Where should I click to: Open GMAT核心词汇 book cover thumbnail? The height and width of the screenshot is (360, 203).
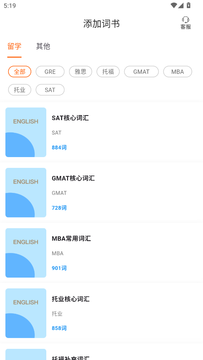pyautogui.click(x=26, y=193)
